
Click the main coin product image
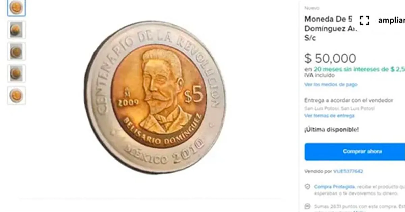tap(155, 97)
